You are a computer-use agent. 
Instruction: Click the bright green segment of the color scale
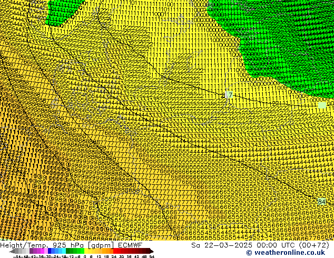pyautogui.click(x=82, y=251)
